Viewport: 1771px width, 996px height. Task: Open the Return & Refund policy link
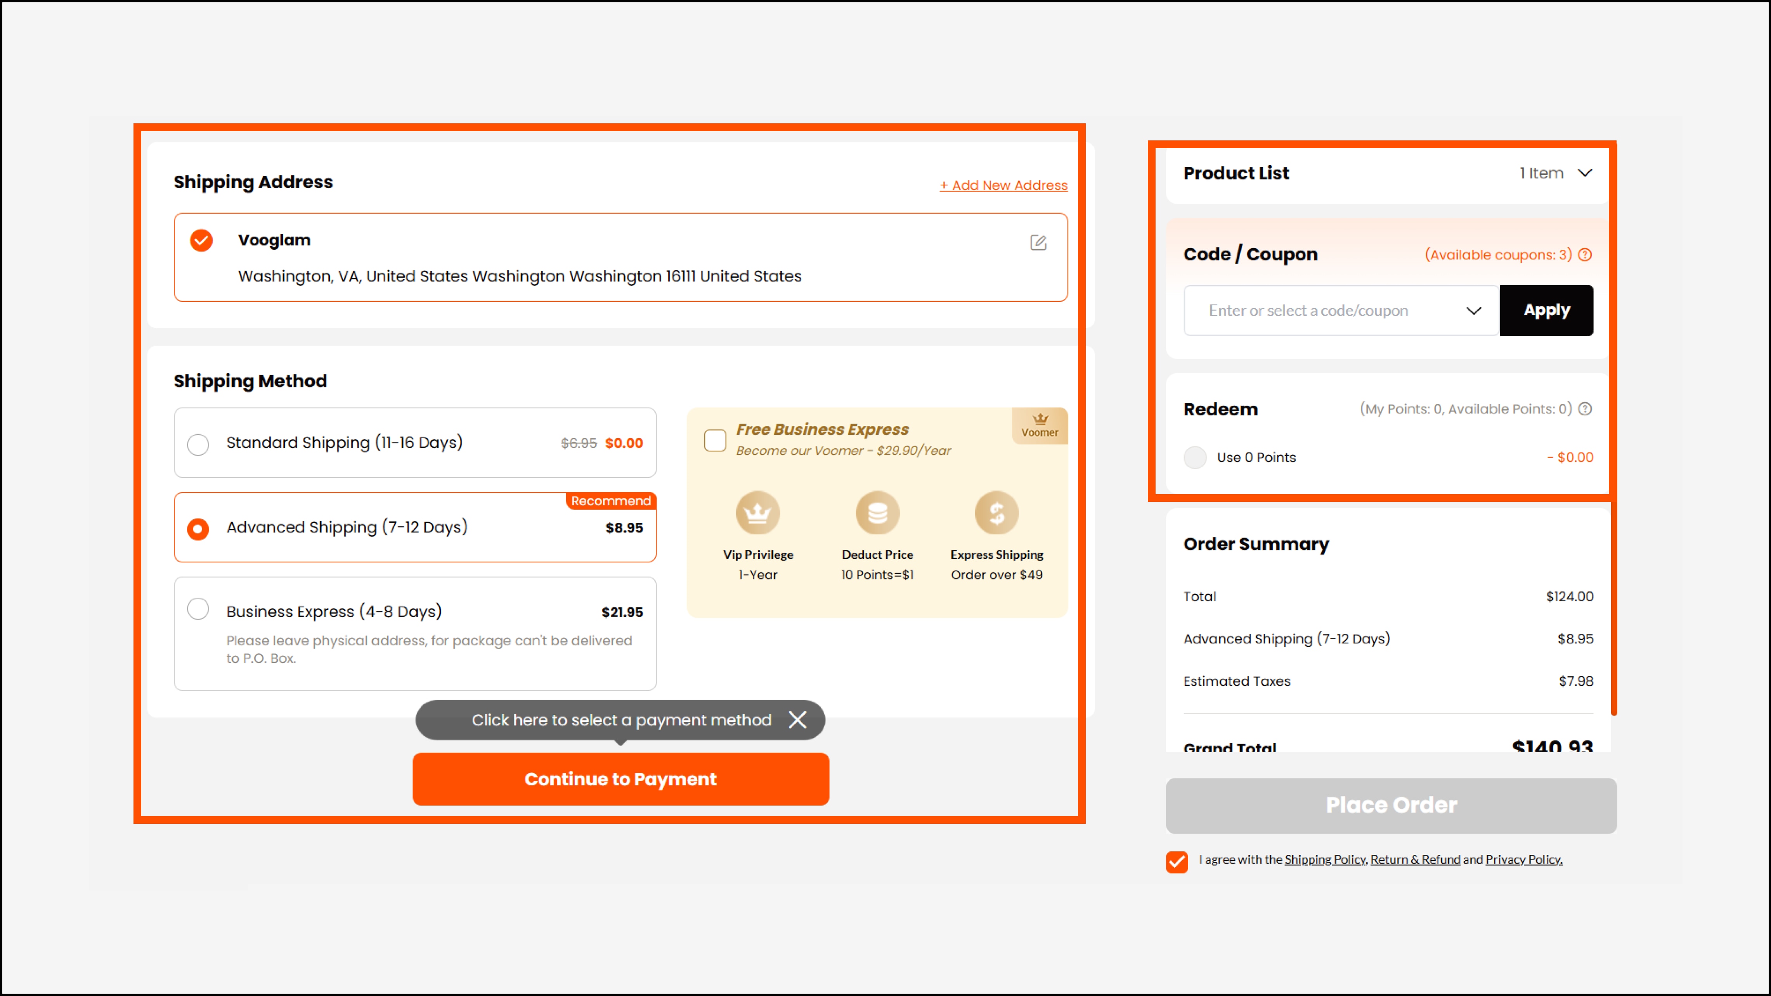coord(1415,859)
